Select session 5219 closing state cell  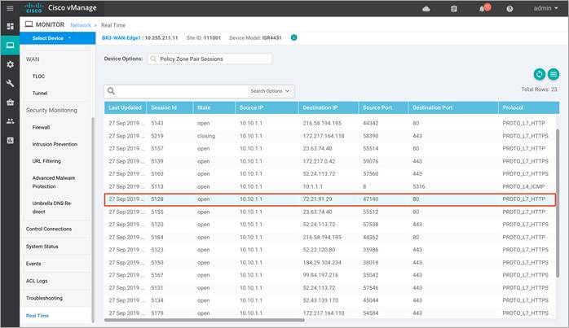206,136
